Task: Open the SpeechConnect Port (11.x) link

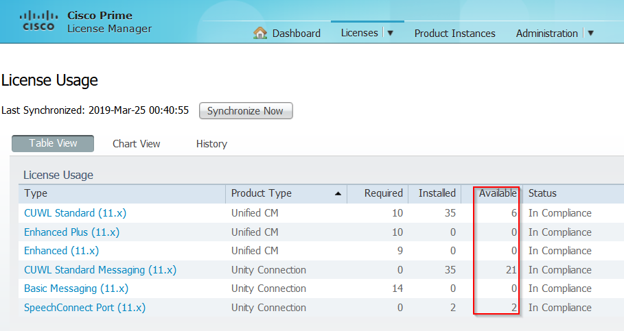Action: coord(84,308)
